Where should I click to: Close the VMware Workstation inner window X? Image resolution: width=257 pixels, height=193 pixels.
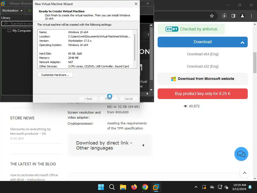coord(148,4)
